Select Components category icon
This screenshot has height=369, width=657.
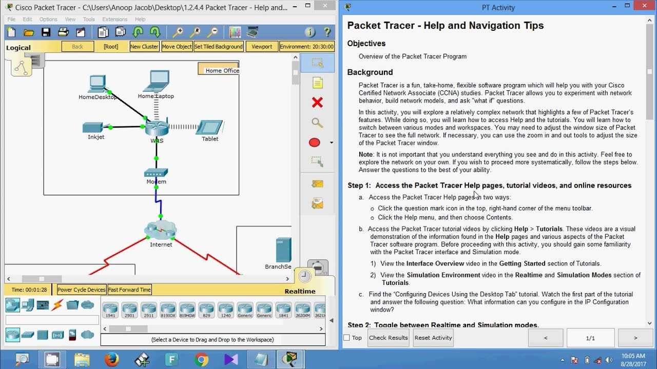(x=43, y=305)
